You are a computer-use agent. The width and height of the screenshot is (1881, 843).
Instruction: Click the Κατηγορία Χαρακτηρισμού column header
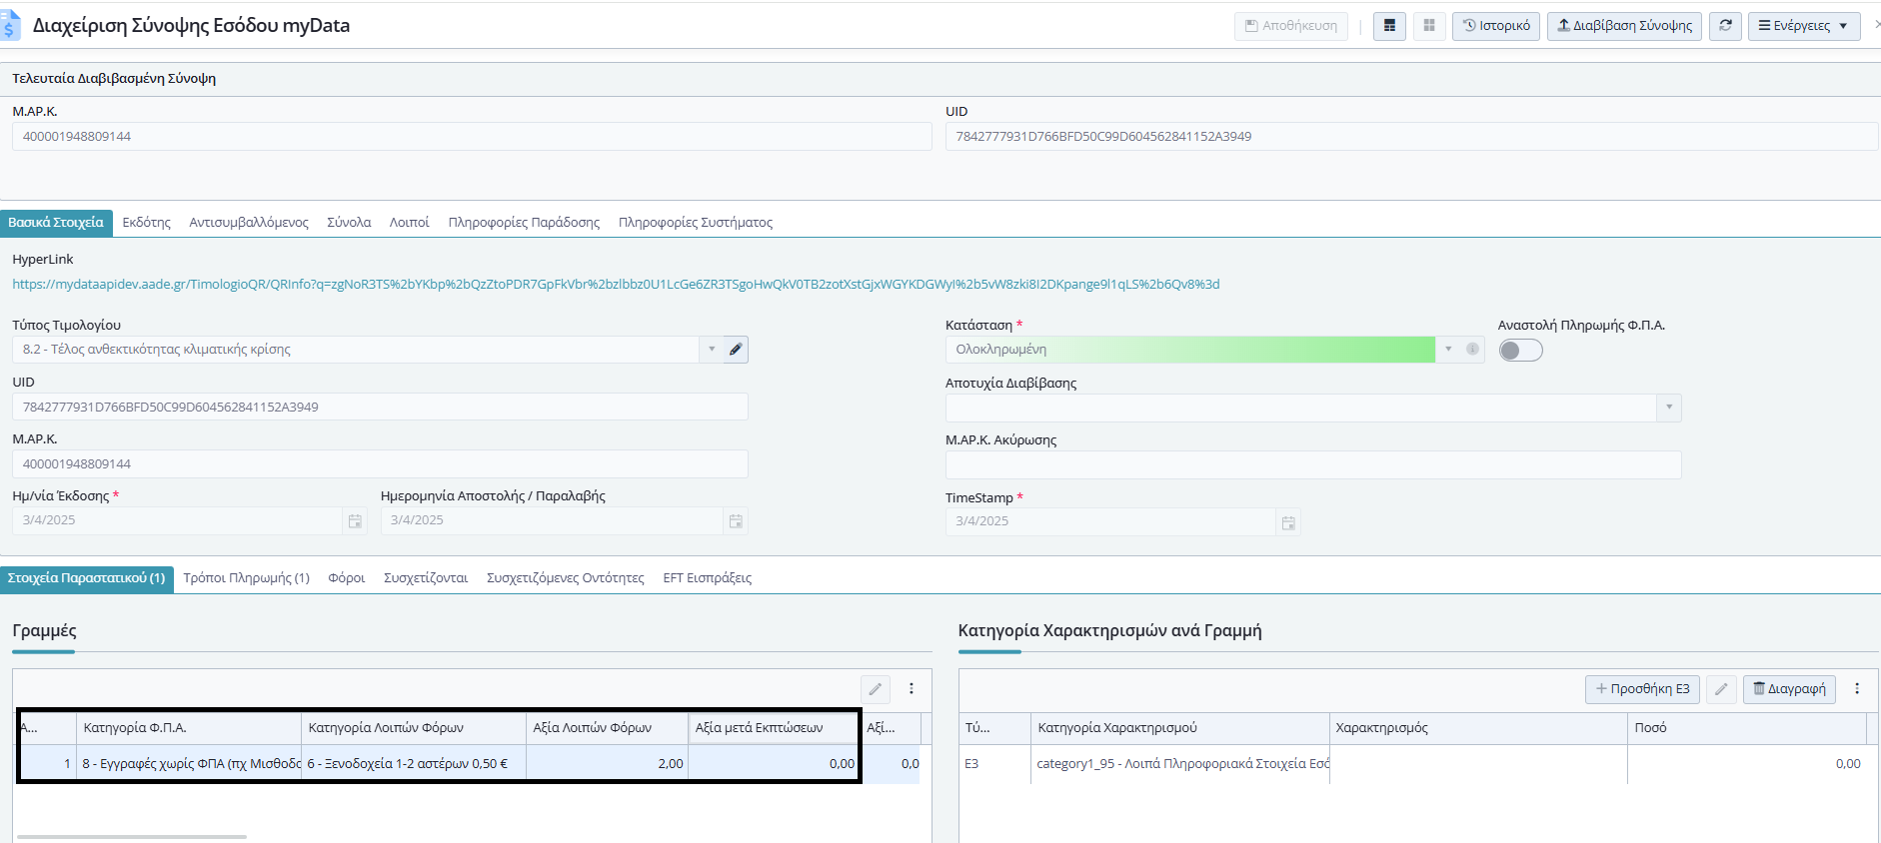tap(1180, 728)
